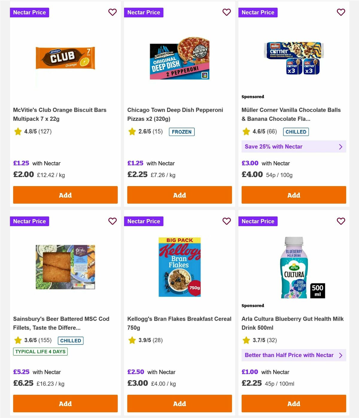Add Kellogg's Bran Flakes to basket

[x=179, y=404]
